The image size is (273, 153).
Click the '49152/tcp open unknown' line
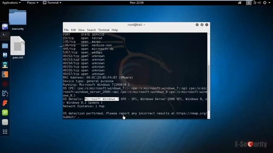[84, 56]
